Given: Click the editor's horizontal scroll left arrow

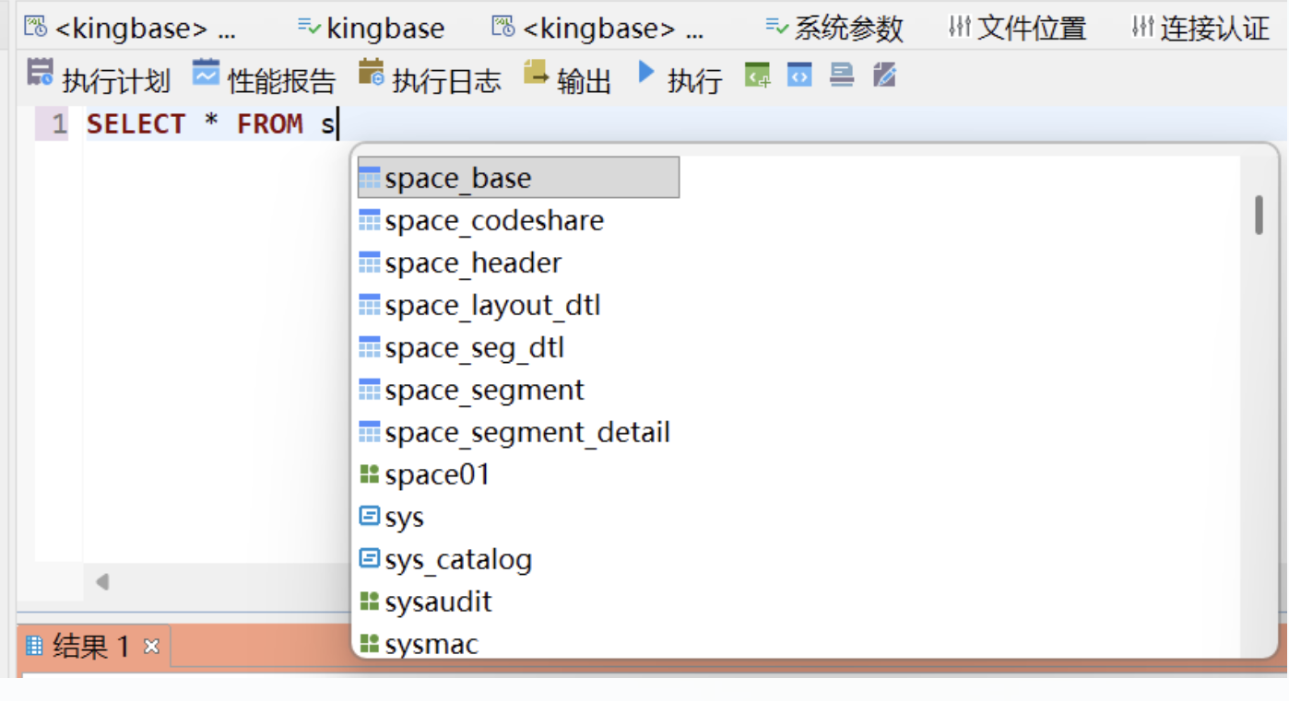Looking at the screenshot, I should click(102, 581).
